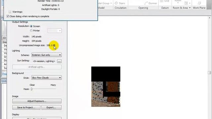This screenshot has height=119, width=212.
Task: Click the Show the rendering button
Action: click(x=37, y=118)
